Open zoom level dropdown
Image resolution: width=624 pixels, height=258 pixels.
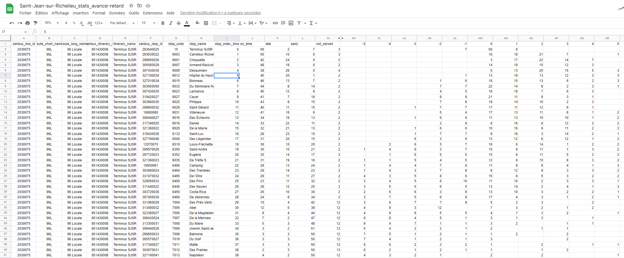[52, 23]
